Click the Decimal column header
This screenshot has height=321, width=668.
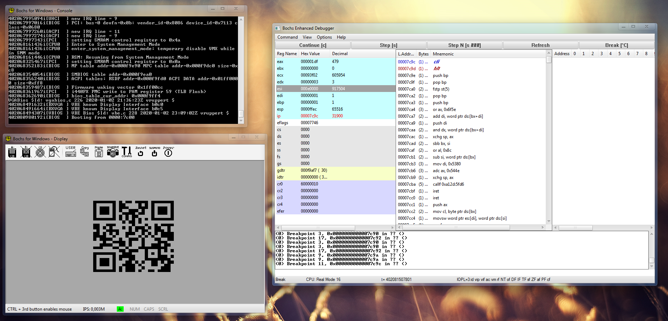362,54
